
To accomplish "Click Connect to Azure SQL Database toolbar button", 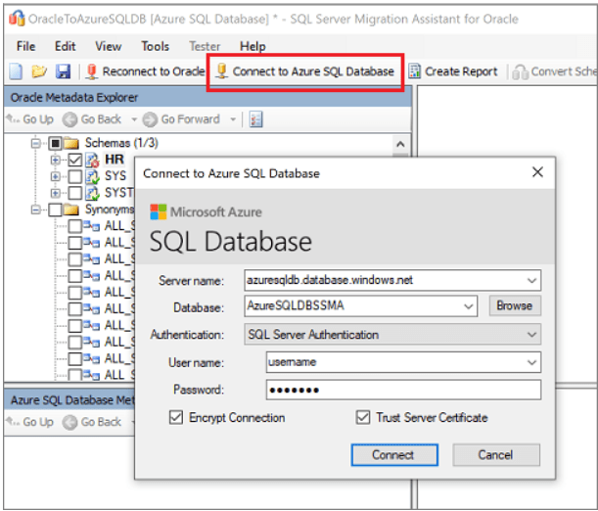I will coord(304,71).
